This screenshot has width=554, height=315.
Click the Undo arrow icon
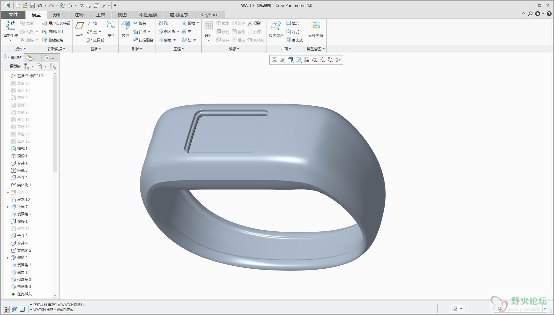pos(40,5)
